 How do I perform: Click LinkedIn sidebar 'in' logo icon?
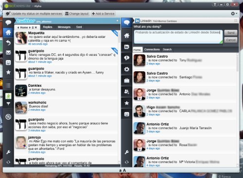coord(127,47)
